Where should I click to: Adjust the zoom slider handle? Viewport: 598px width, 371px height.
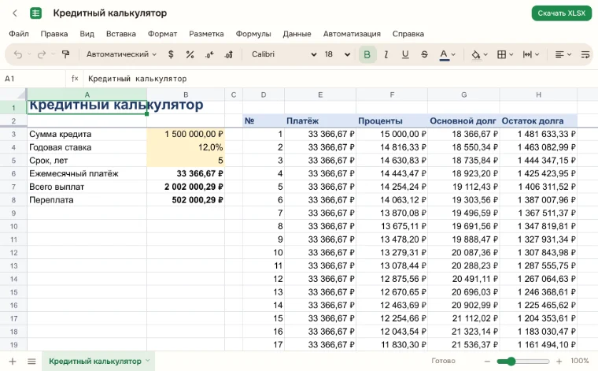(511, 361)
